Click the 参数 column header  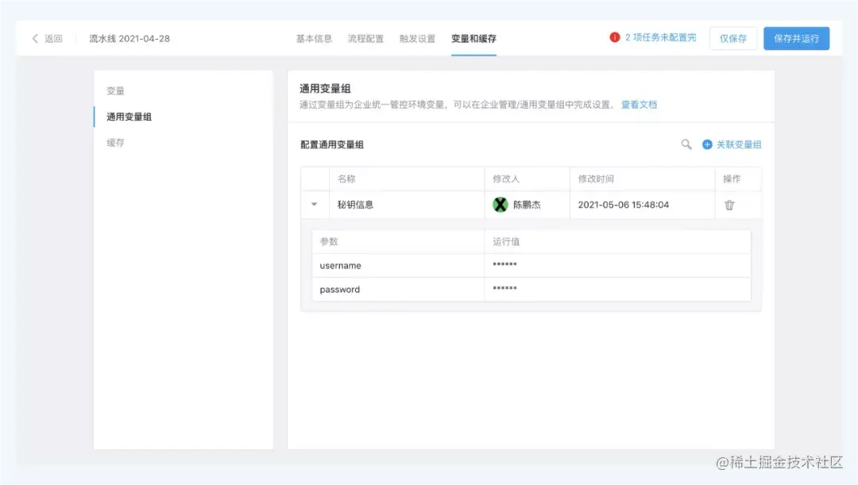(x=329, y=241)
